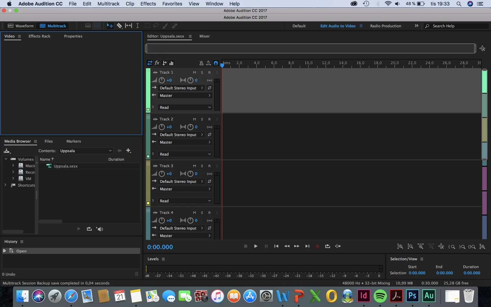Switch to the Markers tab
This screenshot has height=307, width=491.
(74, 141)
